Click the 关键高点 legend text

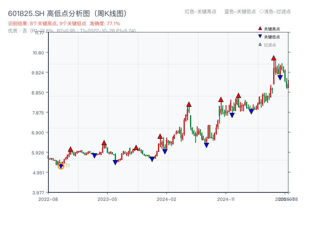coord(272,29)
